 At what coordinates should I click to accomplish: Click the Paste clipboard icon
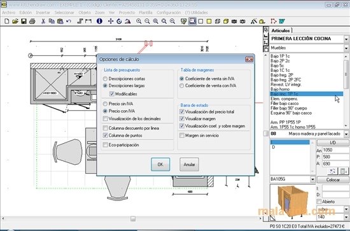pyautogui.click(x=60, y=21)
